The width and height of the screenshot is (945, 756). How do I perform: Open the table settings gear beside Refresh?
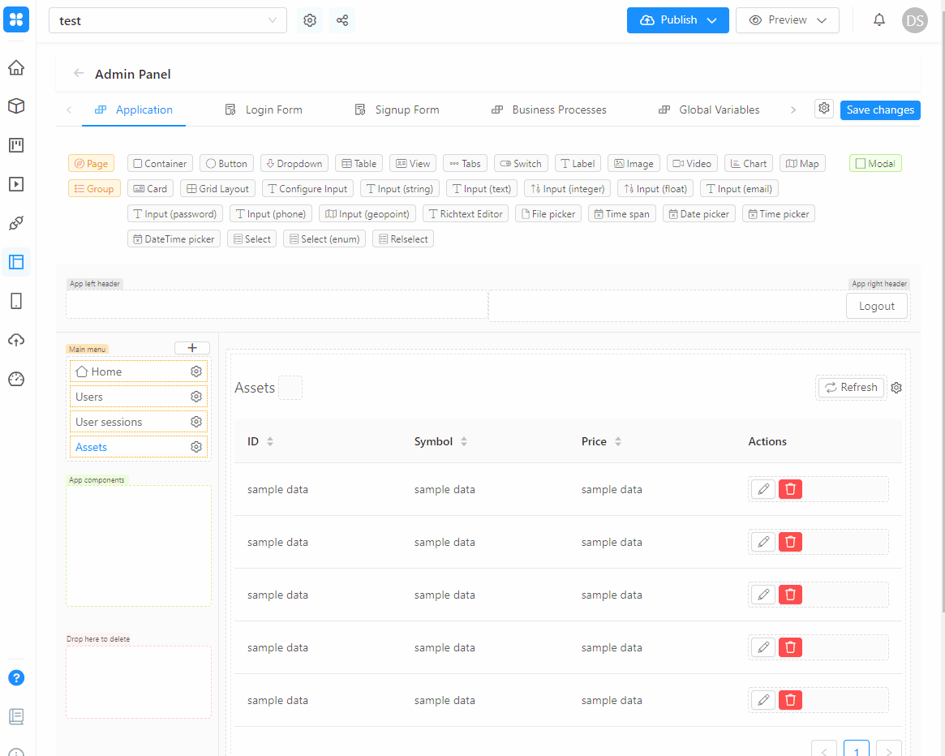[896, 387]
